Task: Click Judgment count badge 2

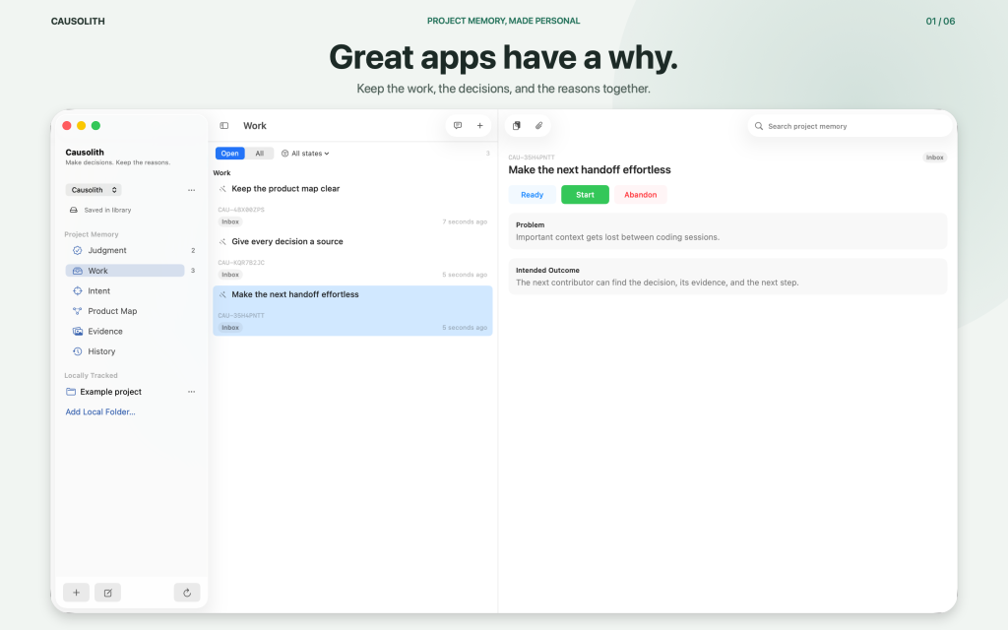Action: click(x=193, y=251)
